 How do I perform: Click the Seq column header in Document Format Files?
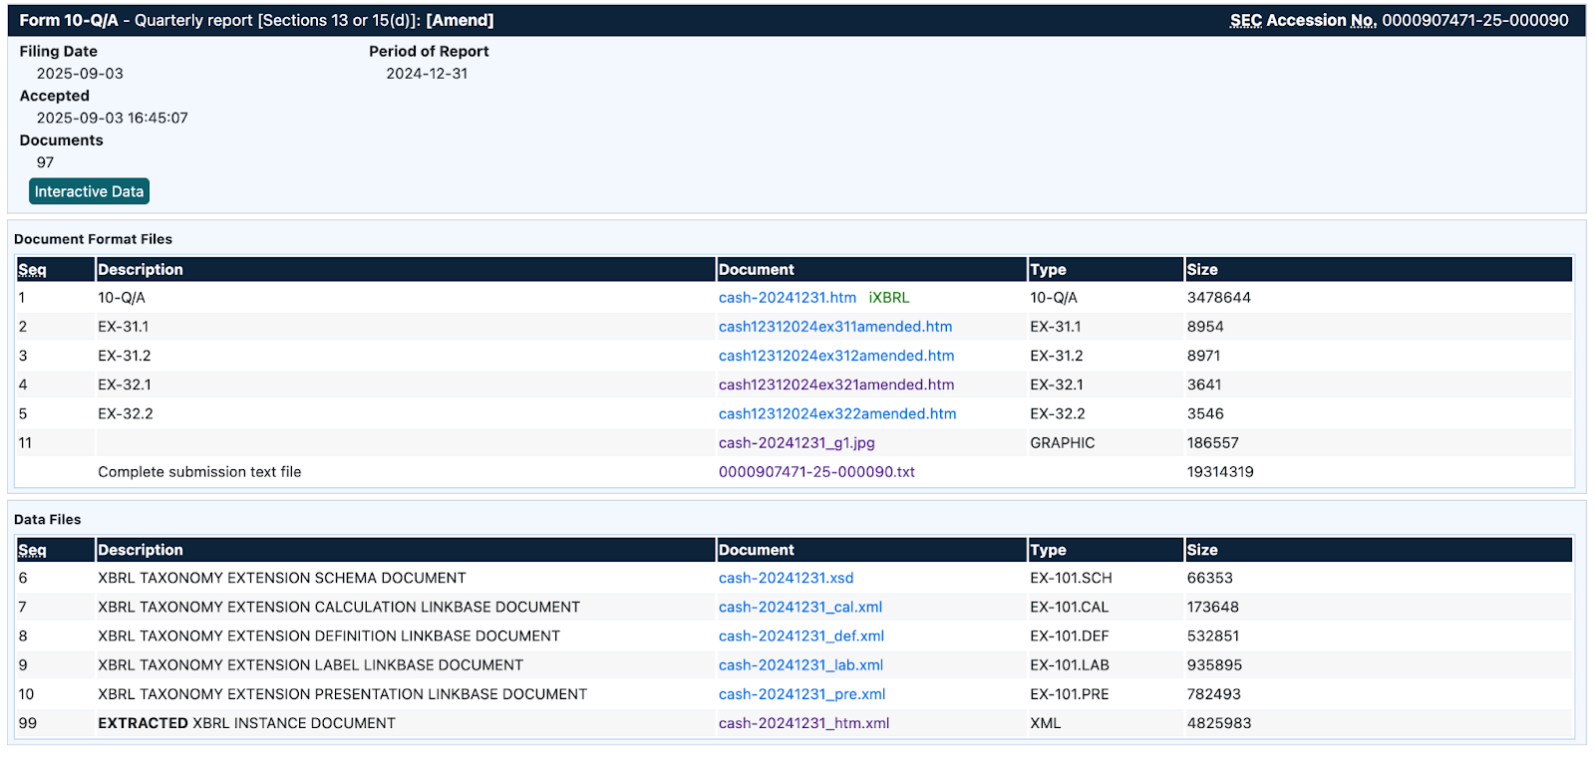(32, 270)
